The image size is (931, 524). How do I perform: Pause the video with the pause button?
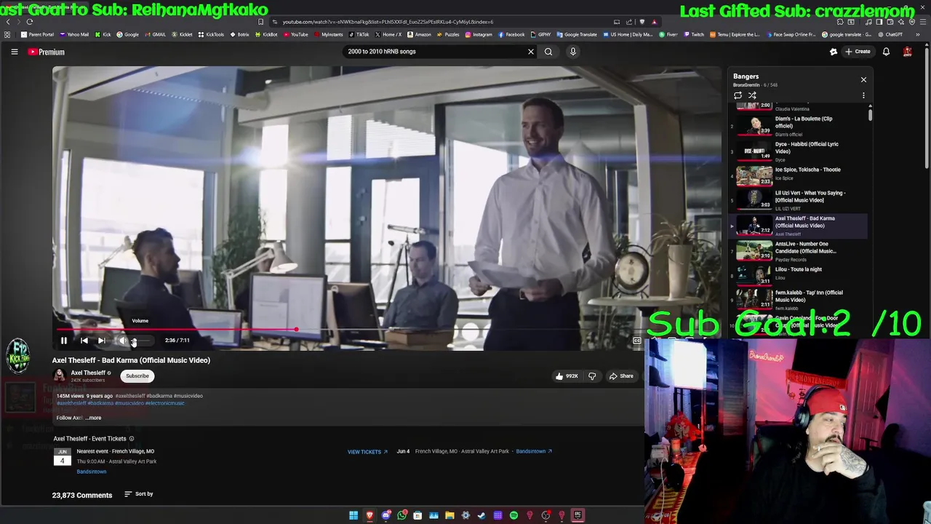point(64,341)
